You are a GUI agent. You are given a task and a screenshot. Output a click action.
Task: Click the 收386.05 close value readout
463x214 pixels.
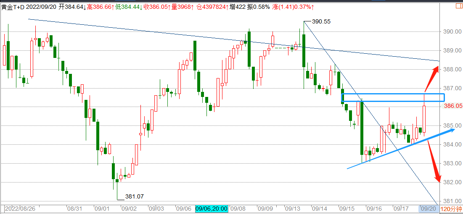(x=157, y=7)
